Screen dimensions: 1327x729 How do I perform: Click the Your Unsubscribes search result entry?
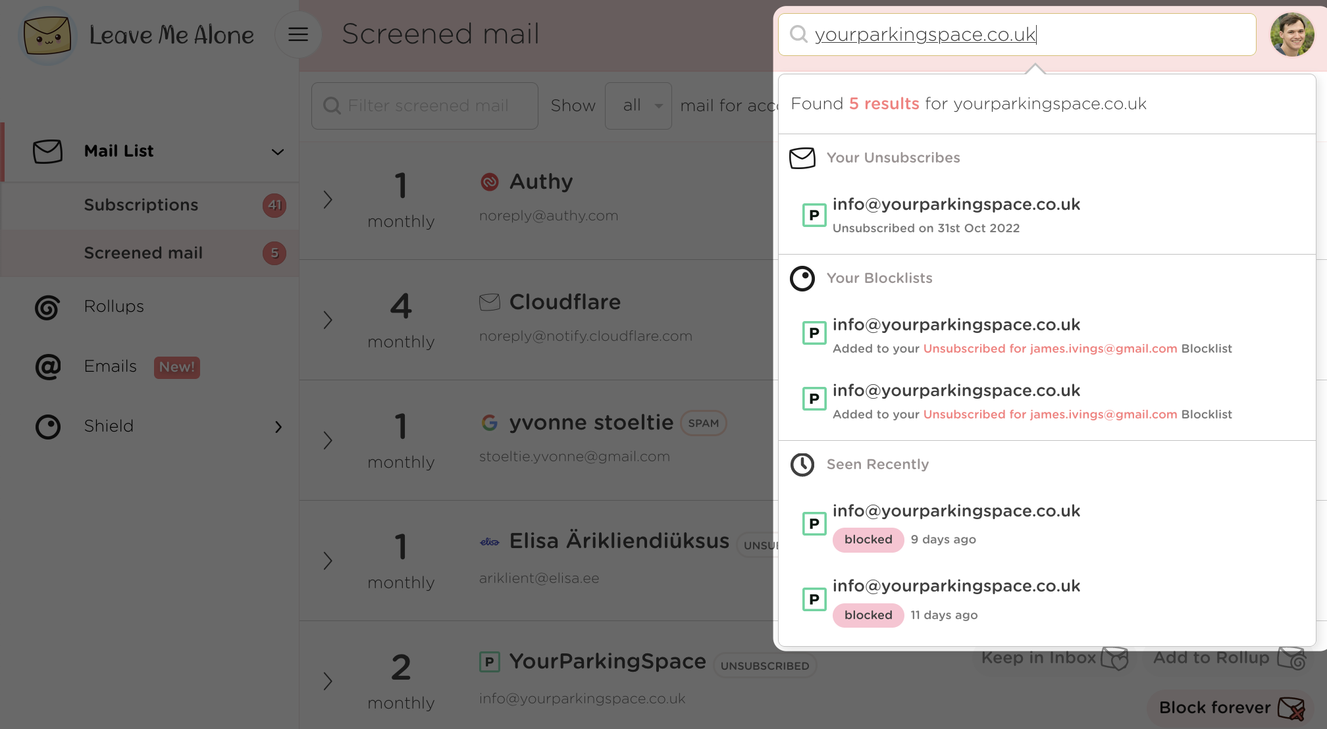pyautogui.click(x=956, y=214)
